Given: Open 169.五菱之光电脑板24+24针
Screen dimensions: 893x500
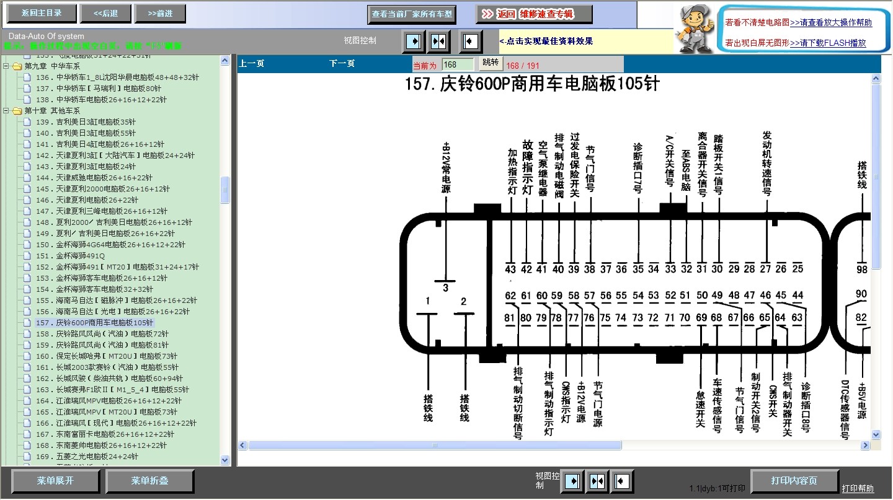Looking at the screenshot, I should point(87,457).
